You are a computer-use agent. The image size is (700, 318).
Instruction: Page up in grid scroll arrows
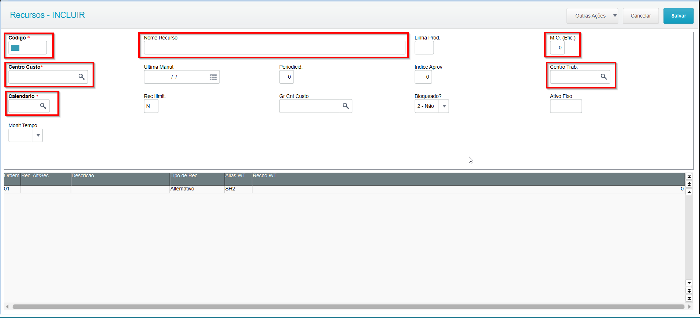tap(689, 184)
